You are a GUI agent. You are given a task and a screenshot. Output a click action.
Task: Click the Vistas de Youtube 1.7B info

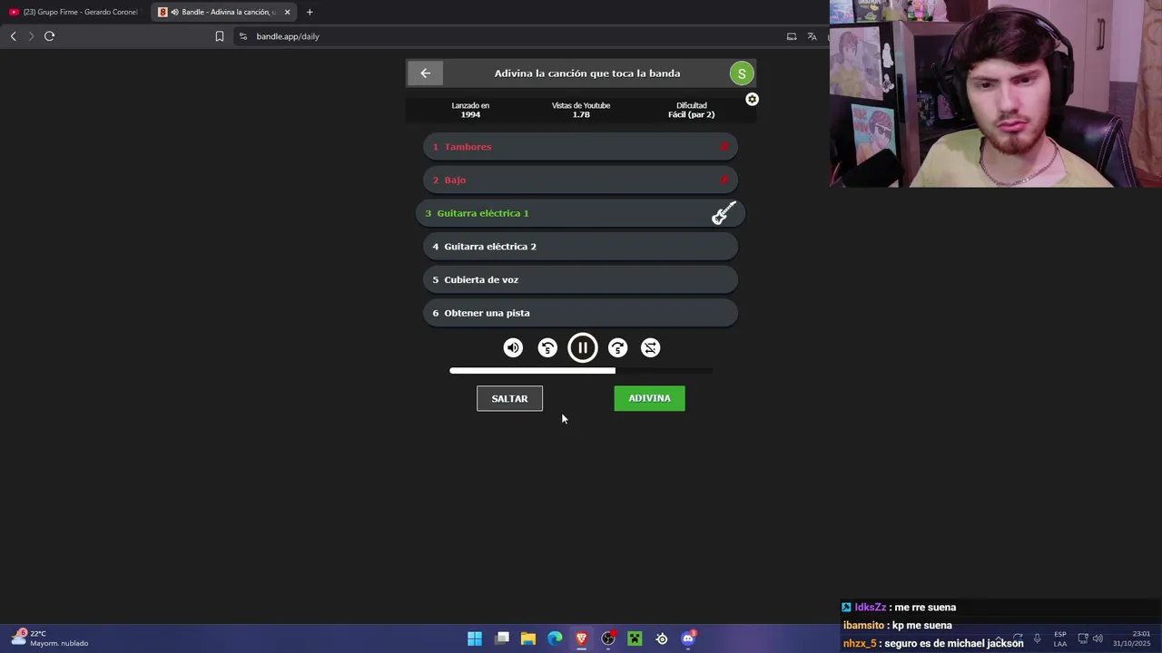[x=581, y=110]
